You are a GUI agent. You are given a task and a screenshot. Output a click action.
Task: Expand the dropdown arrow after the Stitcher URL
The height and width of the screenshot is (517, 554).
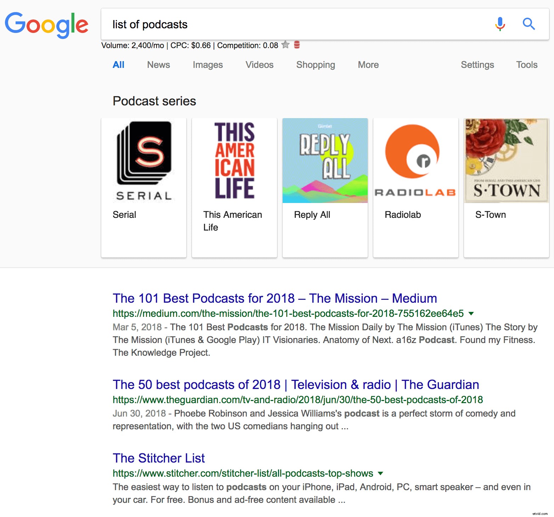pos(380,474)
